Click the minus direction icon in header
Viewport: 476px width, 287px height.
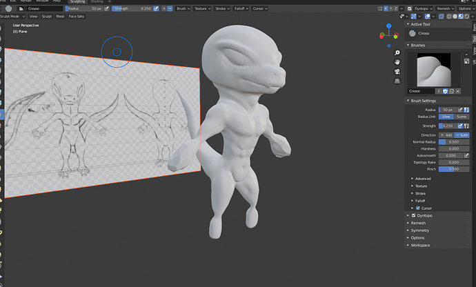click(x=170, y=8)
